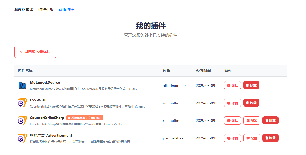Click the CSS-With plugin logo icon
This screenshot has height=155, width=306.
(22, 103)
